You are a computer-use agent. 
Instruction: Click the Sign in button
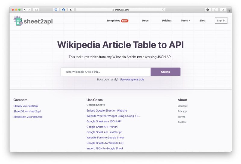click(221, 20)
